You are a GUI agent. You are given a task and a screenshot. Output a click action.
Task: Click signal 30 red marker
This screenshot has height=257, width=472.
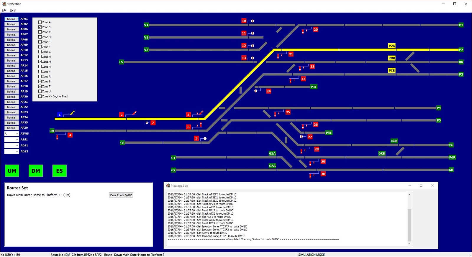[x=323, y=174]
